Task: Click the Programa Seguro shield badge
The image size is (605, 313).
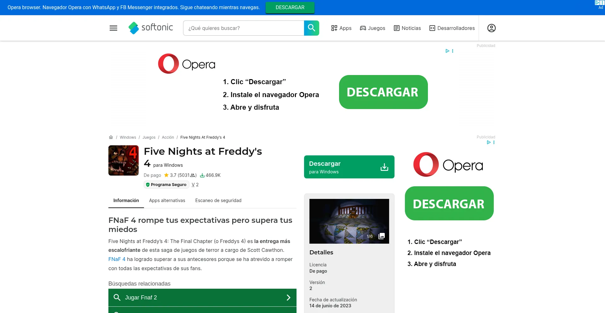Action: click(x=166, y=185)
